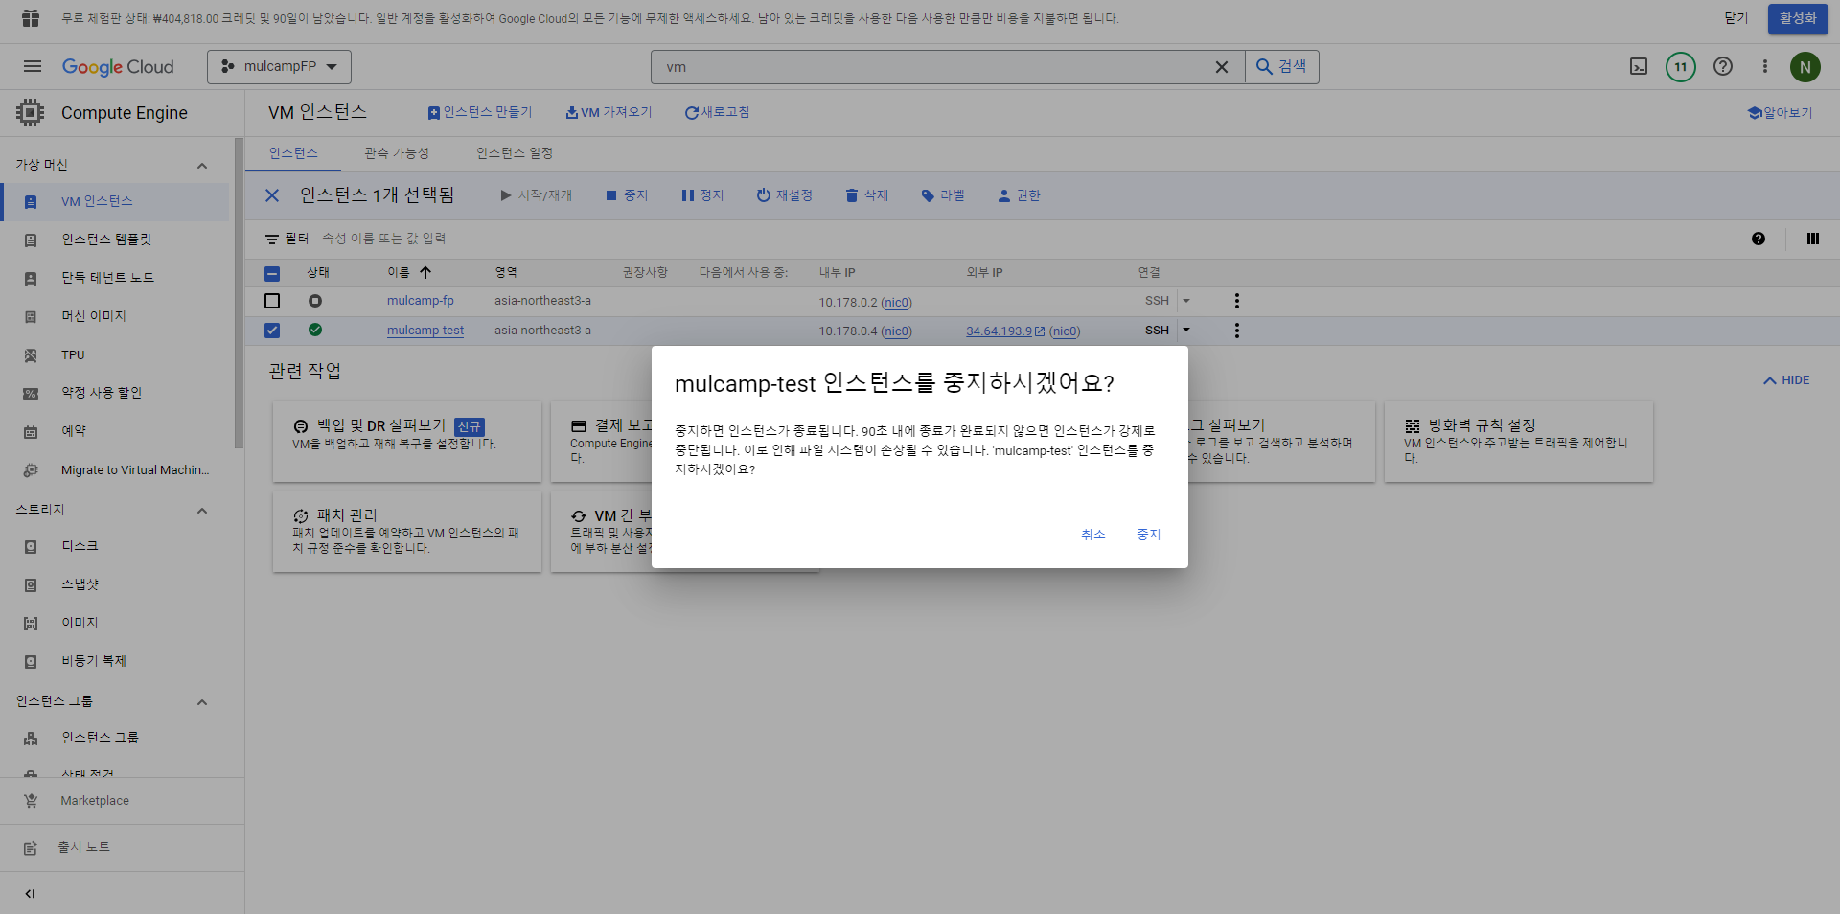Hide related actions with HIDE
Viewport: 1840px width, 914px height.
point(1786,380)
